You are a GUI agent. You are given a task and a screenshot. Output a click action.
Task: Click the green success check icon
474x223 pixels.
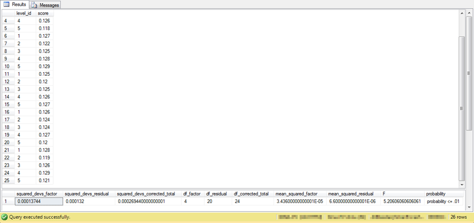click(4, 217)
